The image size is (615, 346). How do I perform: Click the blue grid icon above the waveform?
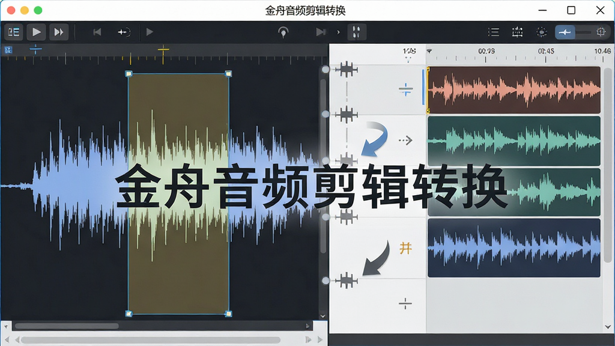[x=8, y=50]
